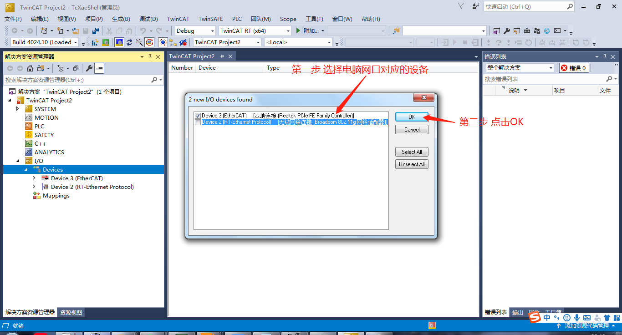Open the PLC menu
Screen dimensions: 622x335
237,19
